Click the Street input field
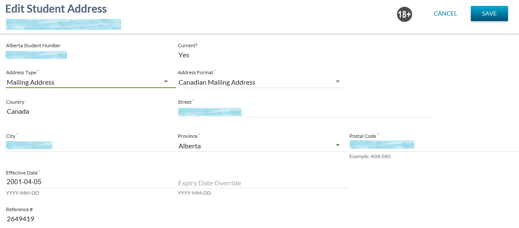Screen dimensions: 519x228 [x=305, y=112]
